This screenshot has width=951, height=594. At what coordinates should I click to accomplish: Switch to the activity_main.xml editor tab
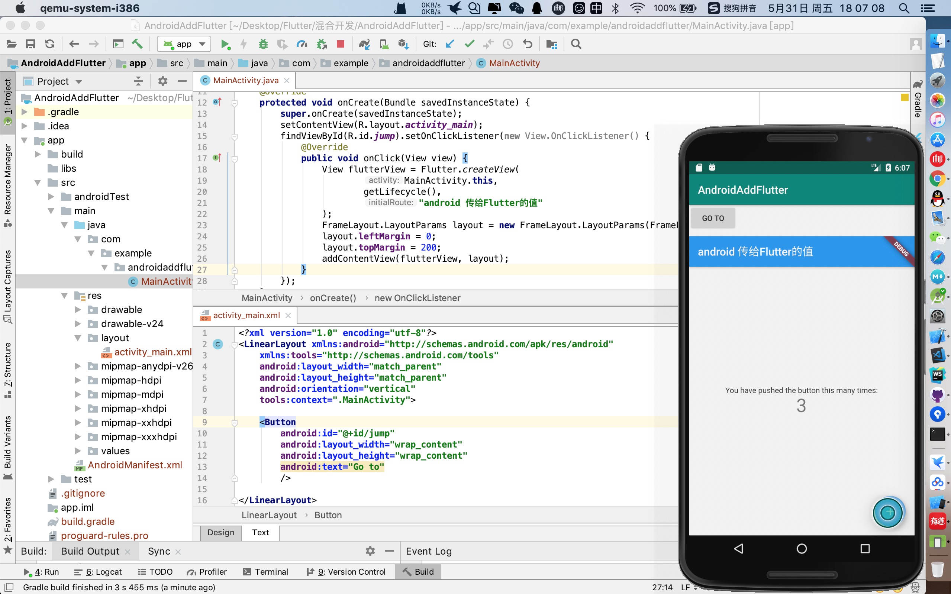(x=246, y=316)
